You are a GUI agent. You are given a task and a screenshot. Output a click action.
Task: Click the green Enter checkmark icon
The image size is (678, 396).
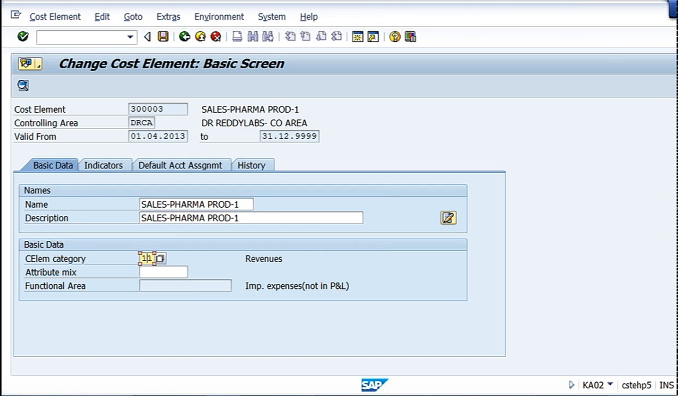[23, 36]
